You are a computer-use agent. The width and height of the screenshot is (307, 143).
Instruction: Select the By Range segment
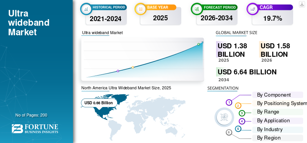277,112
